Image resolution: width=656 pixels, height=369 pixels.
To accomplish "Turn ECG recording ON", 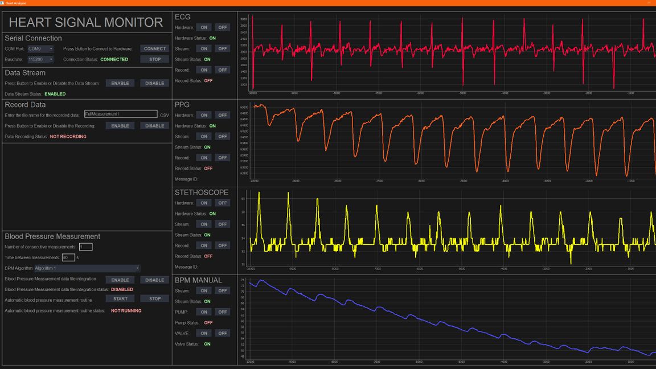I will pos(204,69).
